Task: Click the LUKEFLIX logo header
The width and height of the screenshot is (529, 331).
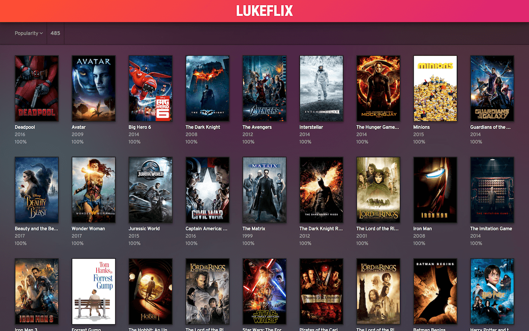Action: click(x=264, y=11)
